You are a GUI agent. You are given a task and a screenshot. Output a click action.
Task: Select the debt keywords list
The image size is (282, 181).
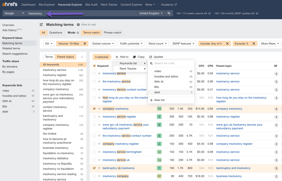pos(157,92)
